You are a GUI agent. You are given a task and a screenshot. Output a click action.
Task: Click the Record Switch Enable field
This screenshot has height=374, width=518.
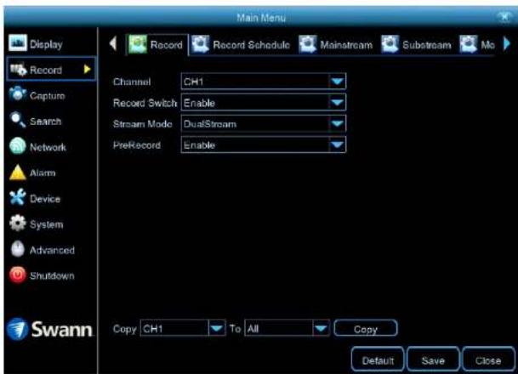(264, 103)
